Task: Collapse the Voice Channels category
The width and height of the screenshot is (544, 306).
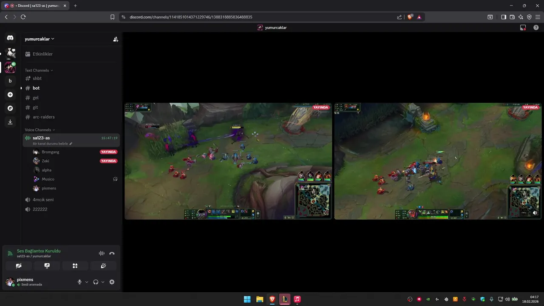Action: pos(40,130)
